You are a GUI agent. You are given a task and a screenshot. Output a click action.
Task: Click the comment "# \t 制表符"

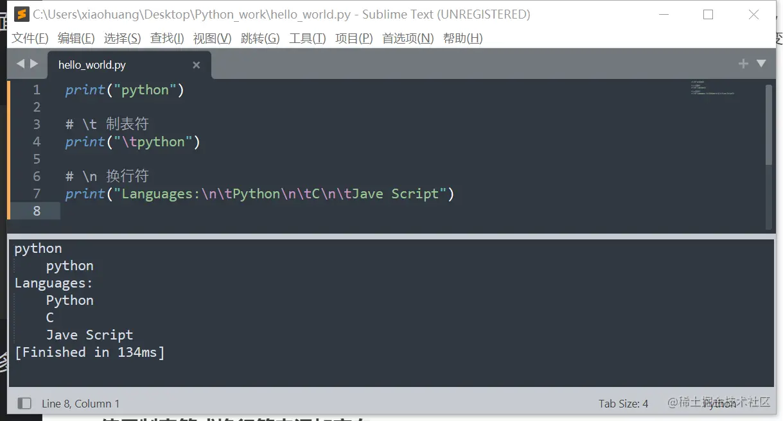[107, 125]
